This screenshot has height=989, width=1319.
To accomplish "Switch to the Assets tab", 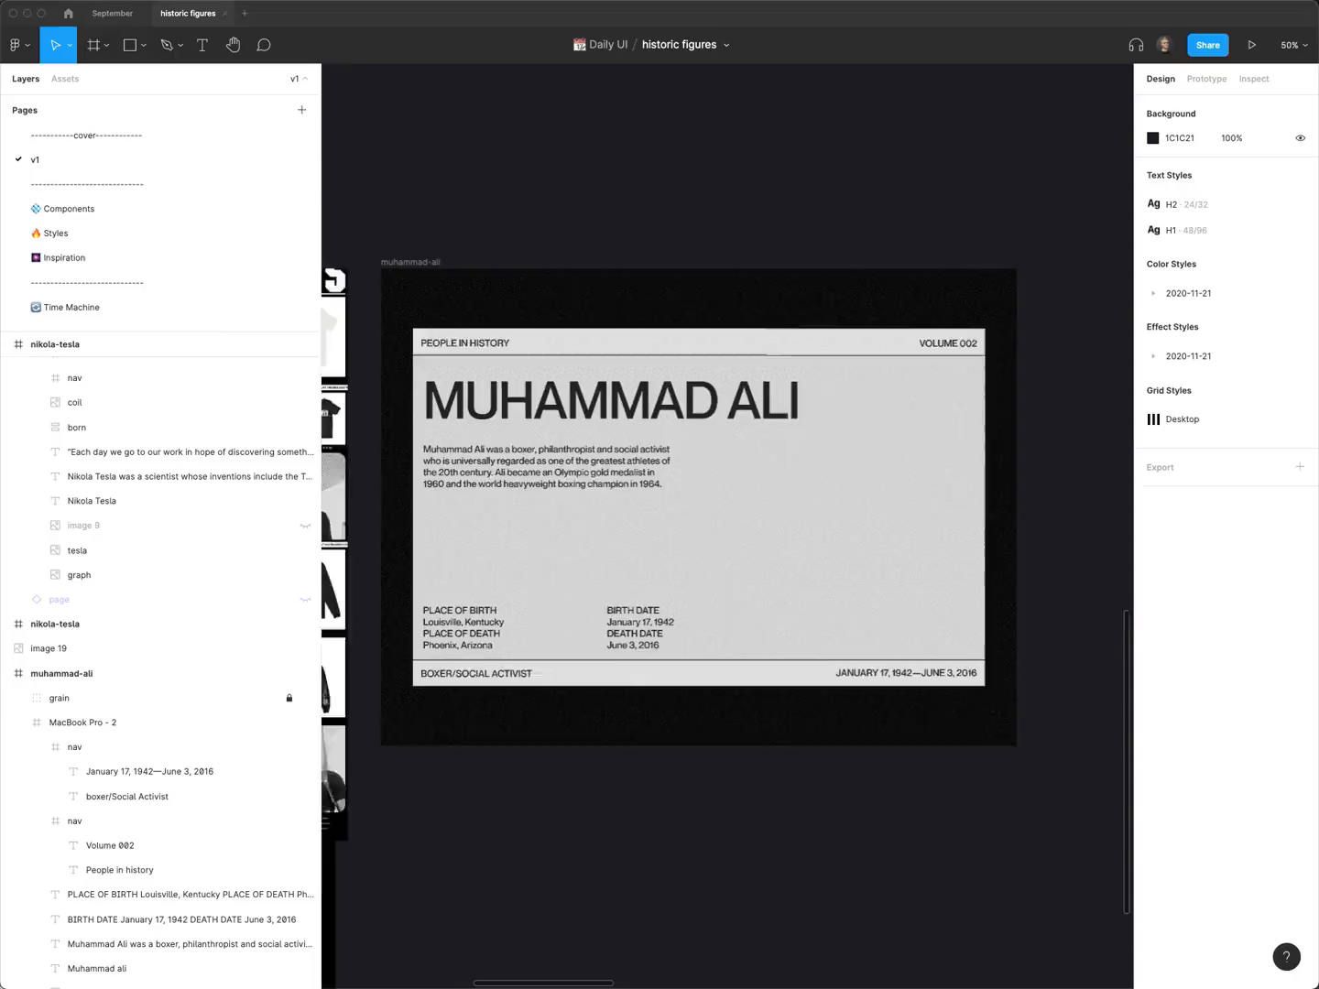I will tap(65, 79).
